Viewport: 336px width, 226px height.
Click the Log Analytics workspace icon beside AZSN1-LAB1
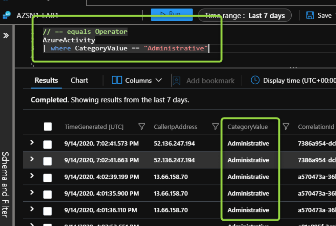[x=7, y=15]
